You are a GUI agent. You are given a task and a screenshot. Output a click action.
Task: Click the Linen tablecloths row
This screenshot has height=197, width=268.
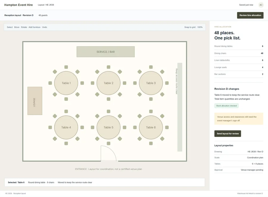239,60
